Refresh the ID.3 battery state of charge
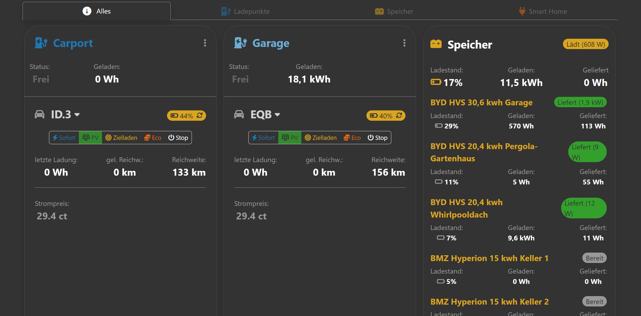The width and height of the screenshot is (641, 316). (x=200, y=115)
